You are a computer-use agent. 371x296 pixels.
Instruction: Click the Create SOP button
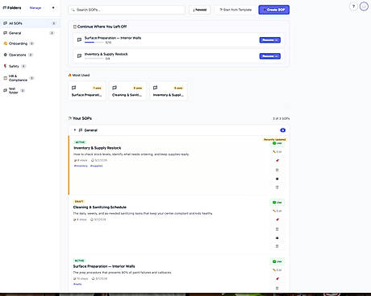[x=274, y=10]
